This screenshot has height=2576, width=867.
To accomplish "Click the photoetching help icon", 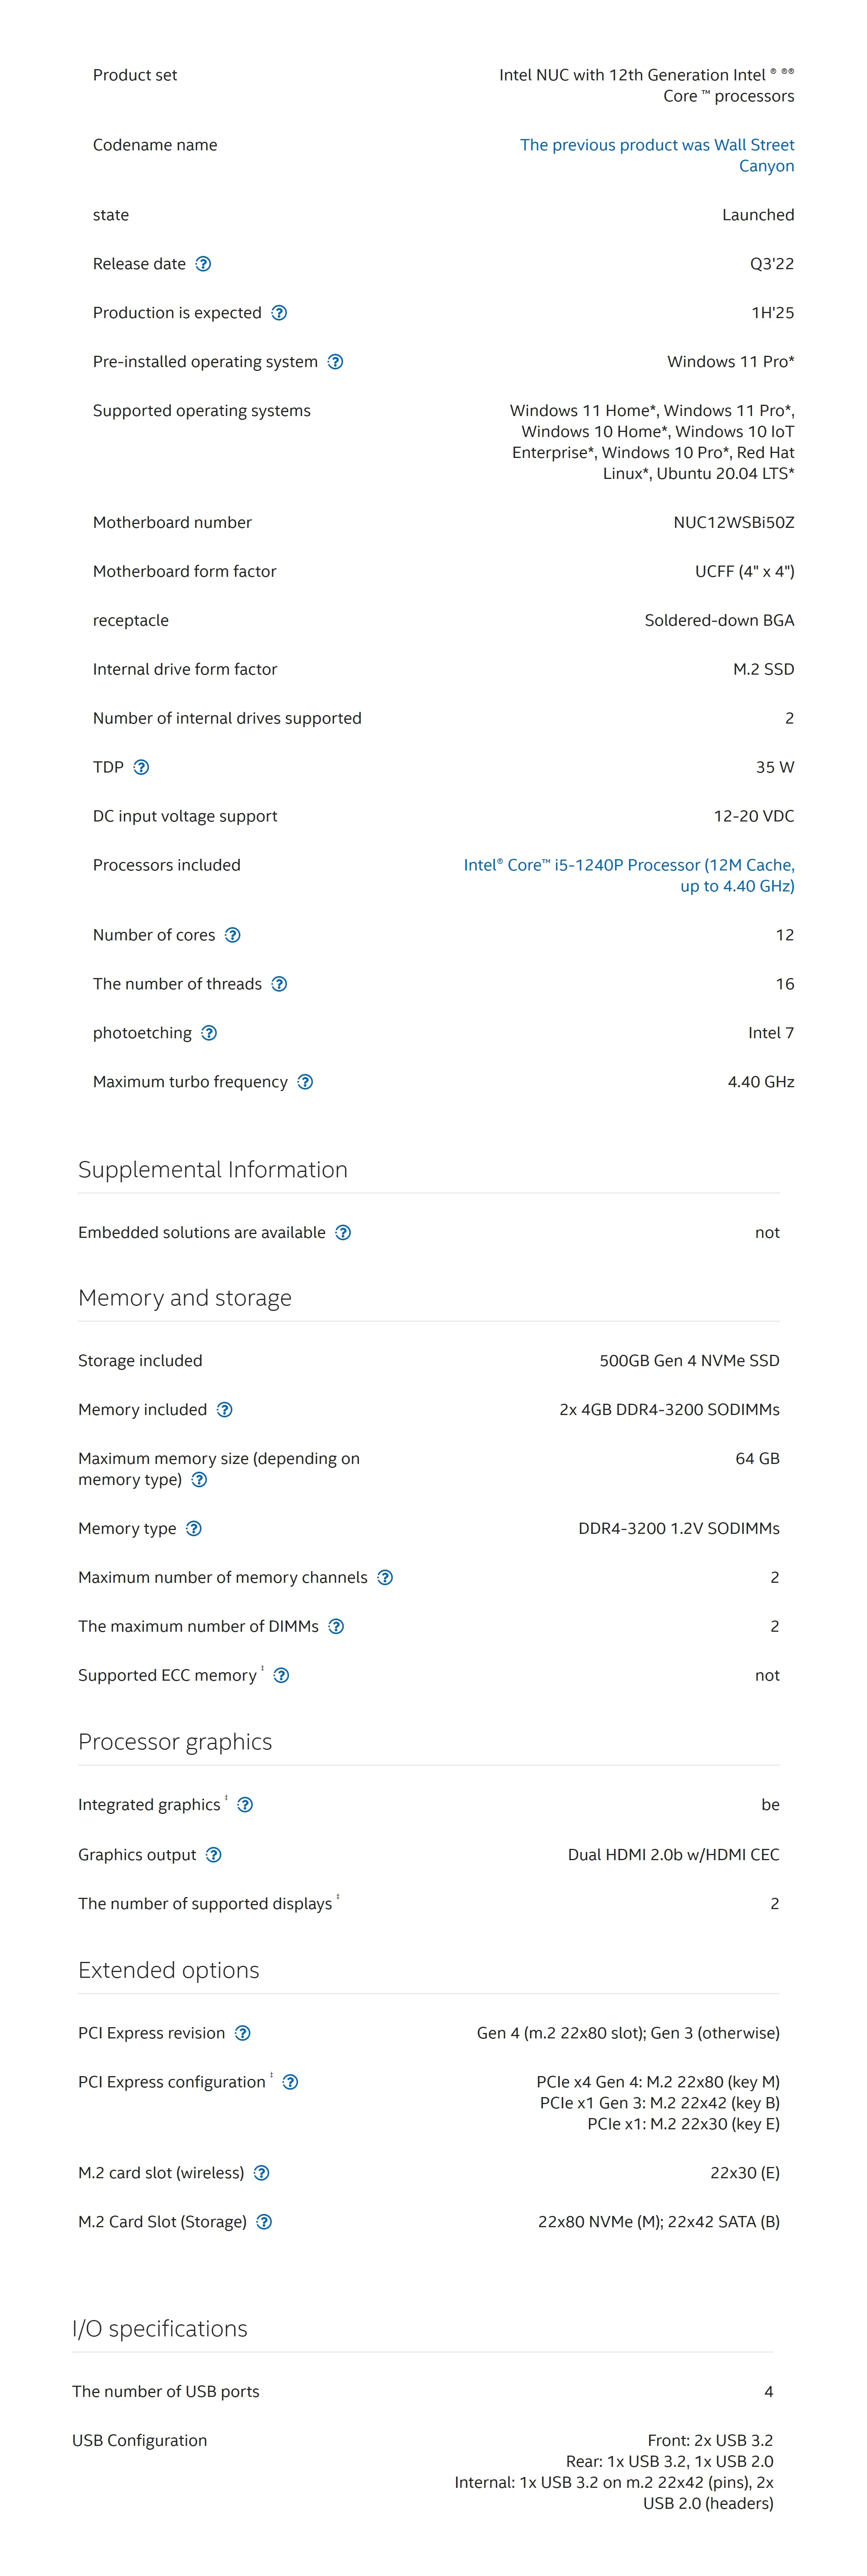I will 209,1033.
